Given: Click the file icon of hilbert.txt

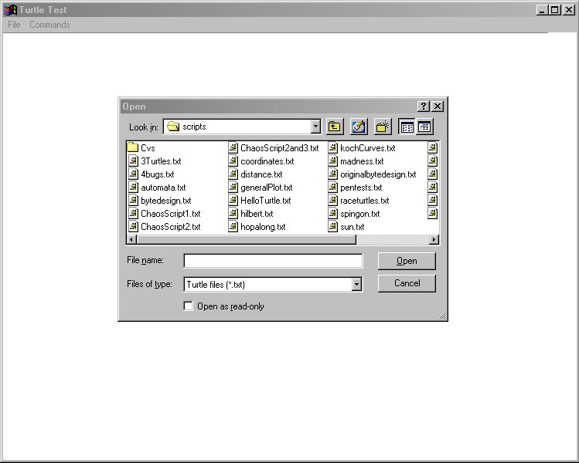Looking at the screenshot, I should pyautogui.click(x=233, y=214).
